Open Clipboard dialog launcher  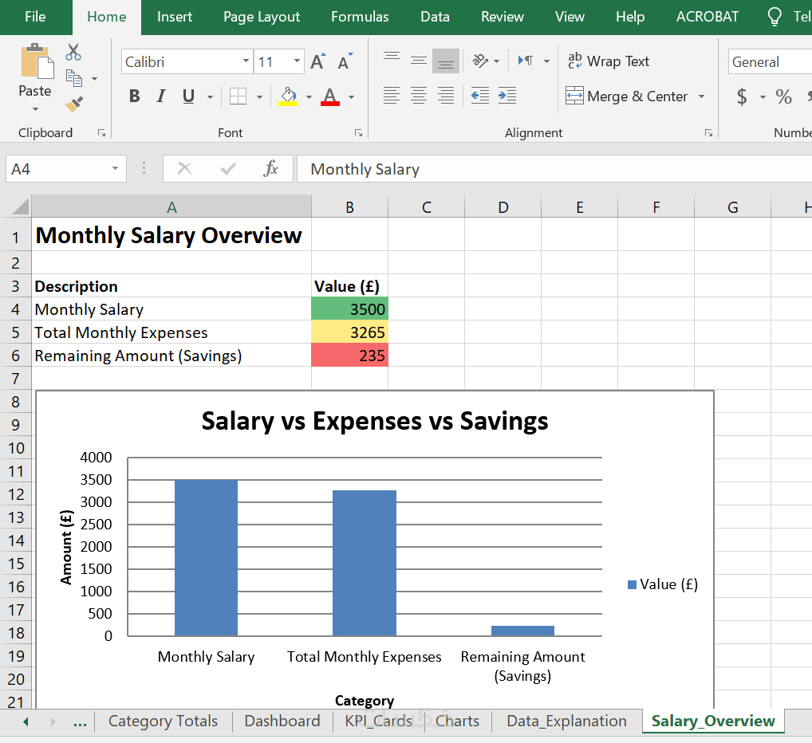point(101,133)
